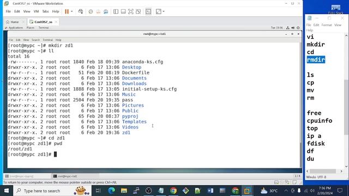Image resolution: width=349 pixels, height=196 pixels.
Task: Switch to VMware Workstation on the taskbar
Action: pos(247,191)
